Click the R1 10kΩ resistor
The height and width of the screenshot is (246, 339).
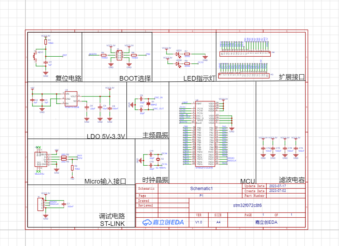pos(45,42)
